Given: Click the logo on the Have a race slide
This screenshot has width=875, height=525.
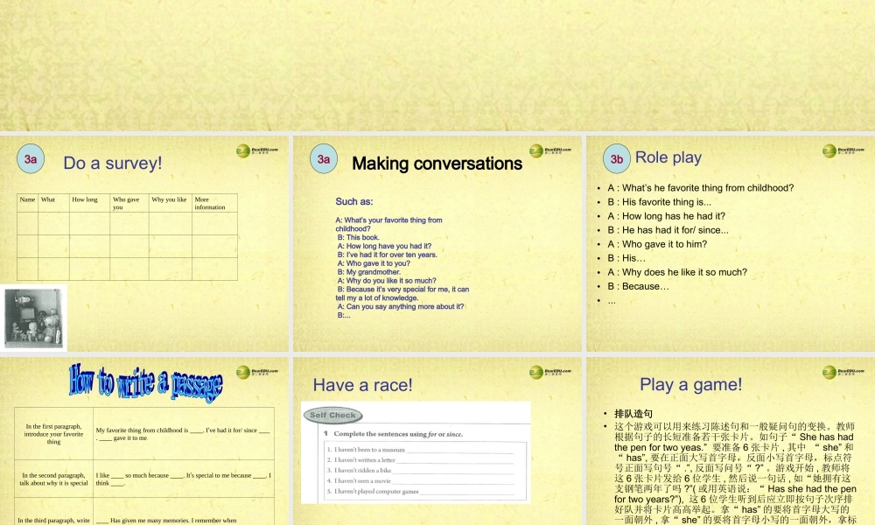Looking at the screenshot, I should [549, 373].
